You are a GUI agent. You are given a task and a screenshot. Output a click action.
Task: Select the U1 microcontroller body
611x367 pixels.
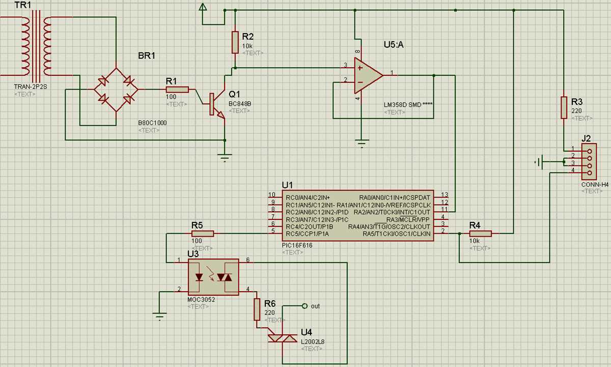pyautogui.click(x=357, y=216)
